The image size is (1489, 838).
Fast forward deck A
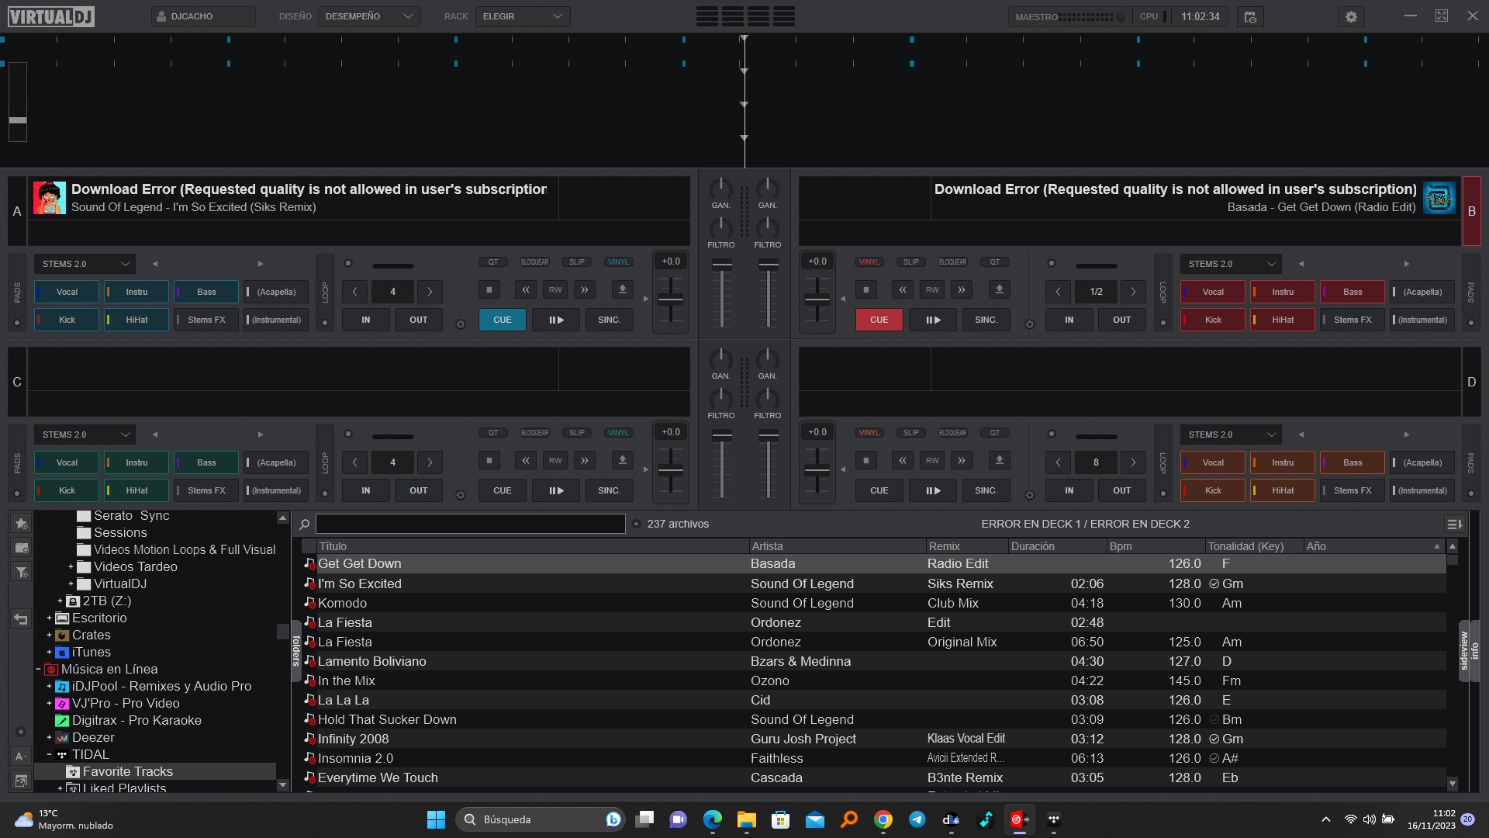585,289
